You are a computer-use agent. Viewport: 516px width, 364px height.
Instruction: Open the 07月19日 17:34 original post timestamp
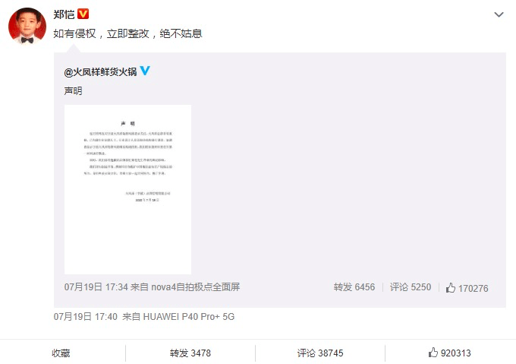coord(96,287)
